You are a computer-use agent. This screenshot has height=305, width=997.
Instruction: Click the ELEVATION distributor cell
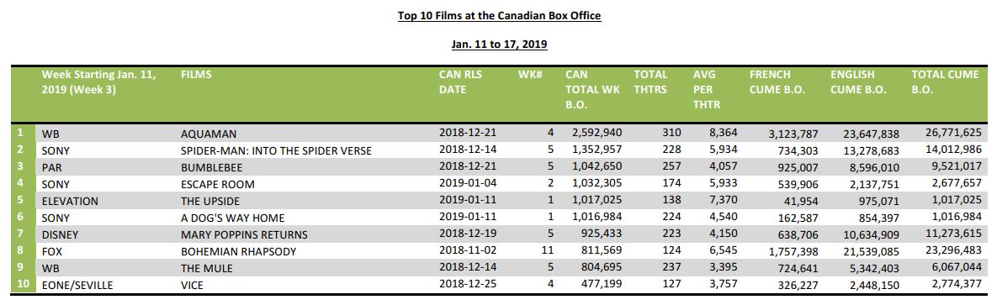pos(70,202)
